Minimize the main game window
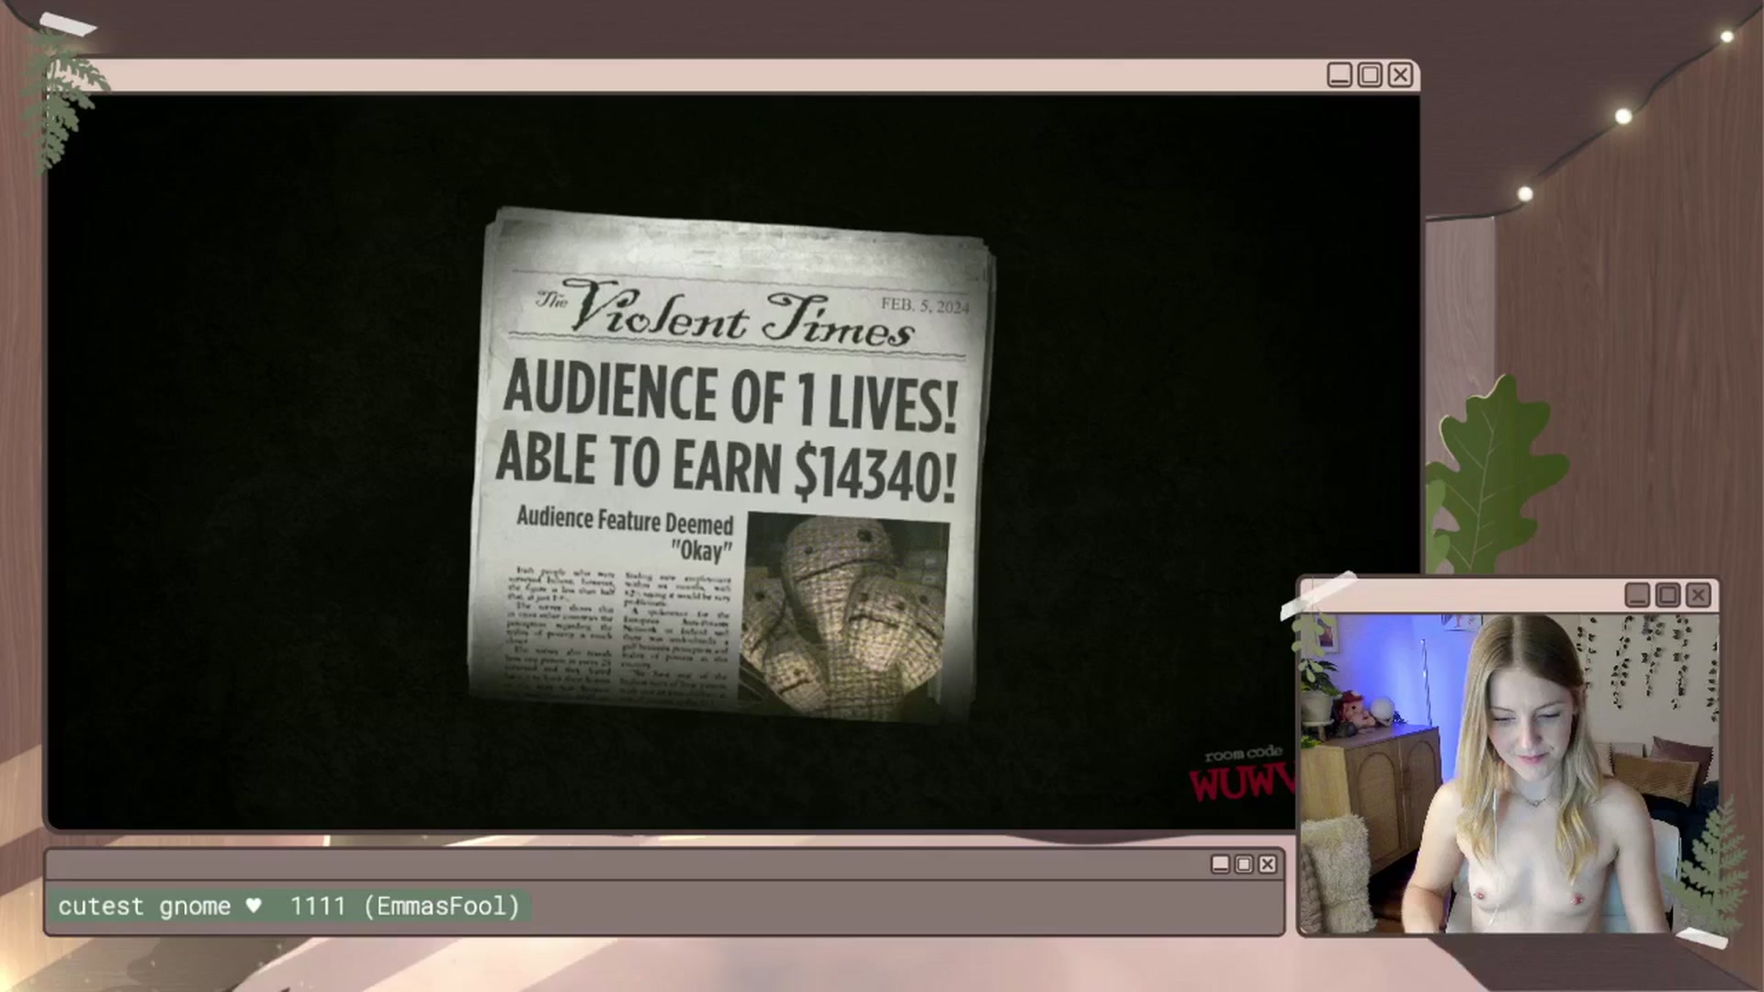The height and width of the screenshot is (992, 1764). [x=1340, y=75]
